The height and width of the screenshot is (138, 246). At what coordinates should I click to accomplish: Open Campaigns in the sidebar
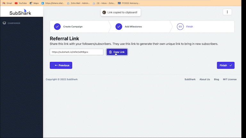click(14, 23)
